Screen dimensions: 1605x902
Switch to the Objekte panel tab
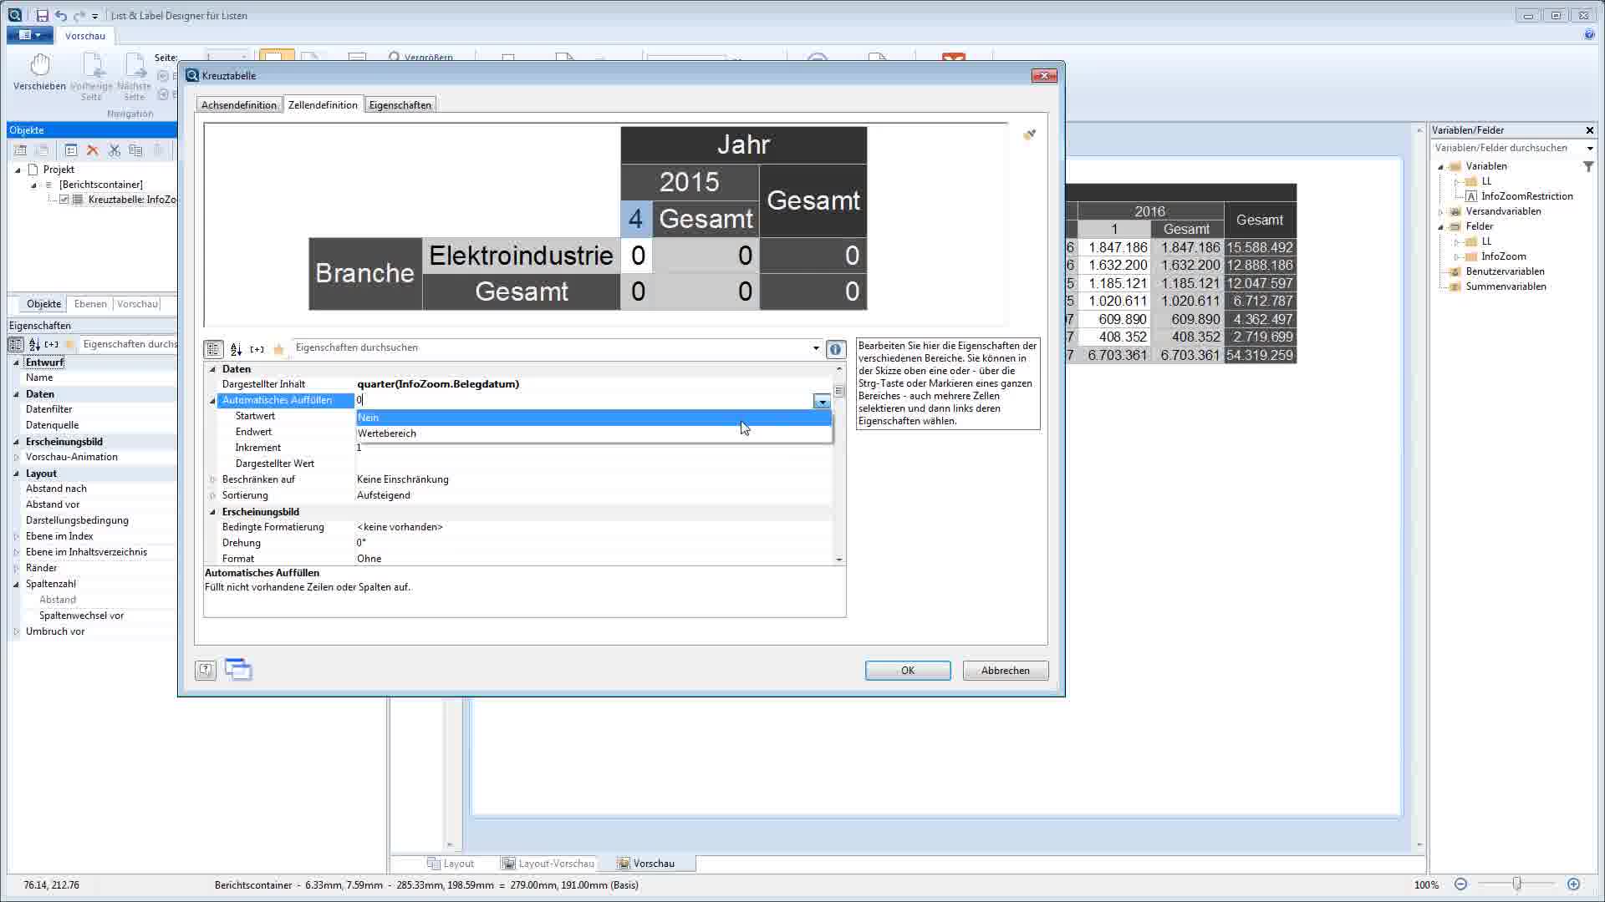pos(43,304)
